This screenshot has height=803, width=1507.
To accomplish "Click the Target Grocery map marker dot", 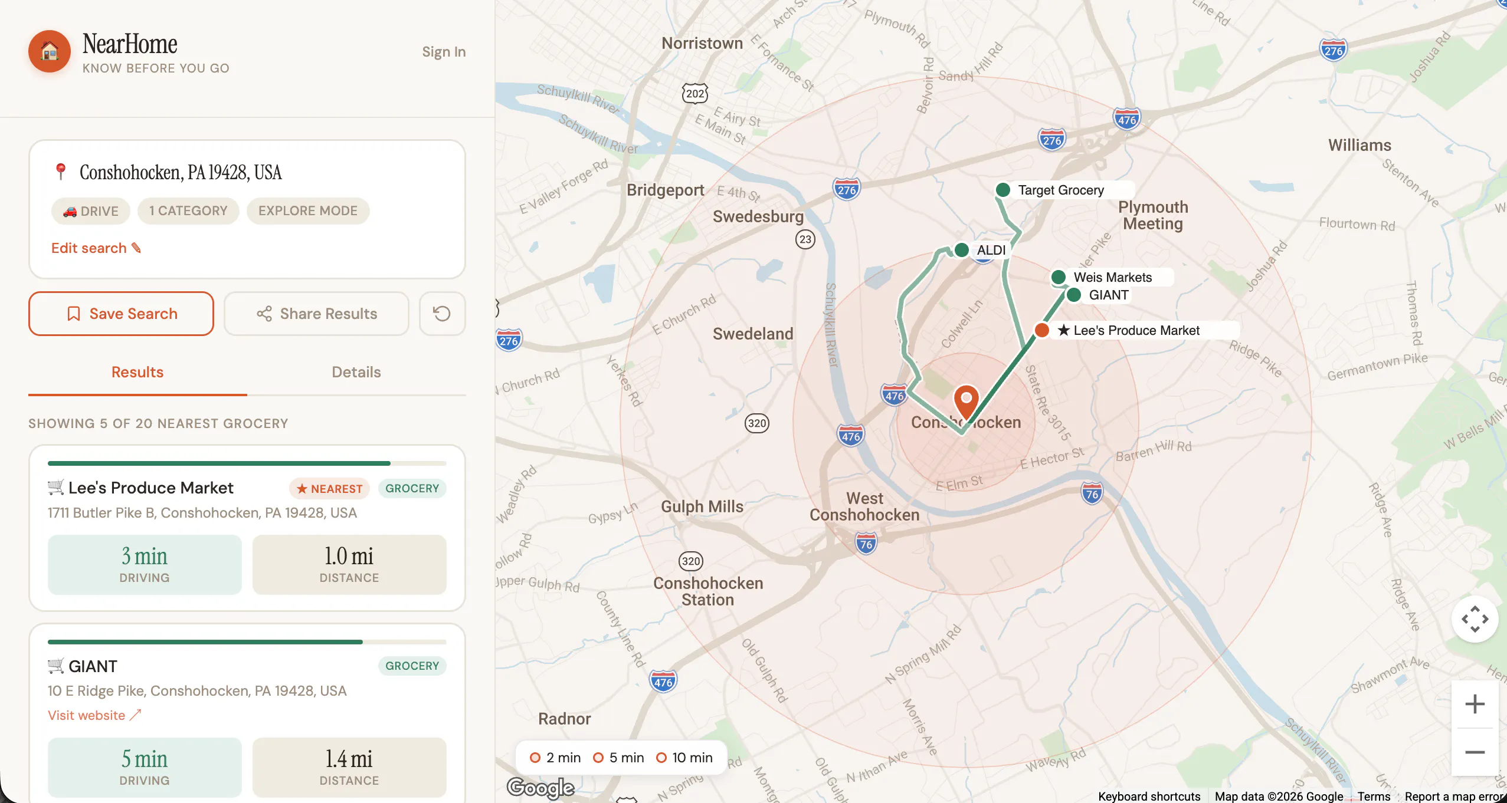I will (1003, 190).
